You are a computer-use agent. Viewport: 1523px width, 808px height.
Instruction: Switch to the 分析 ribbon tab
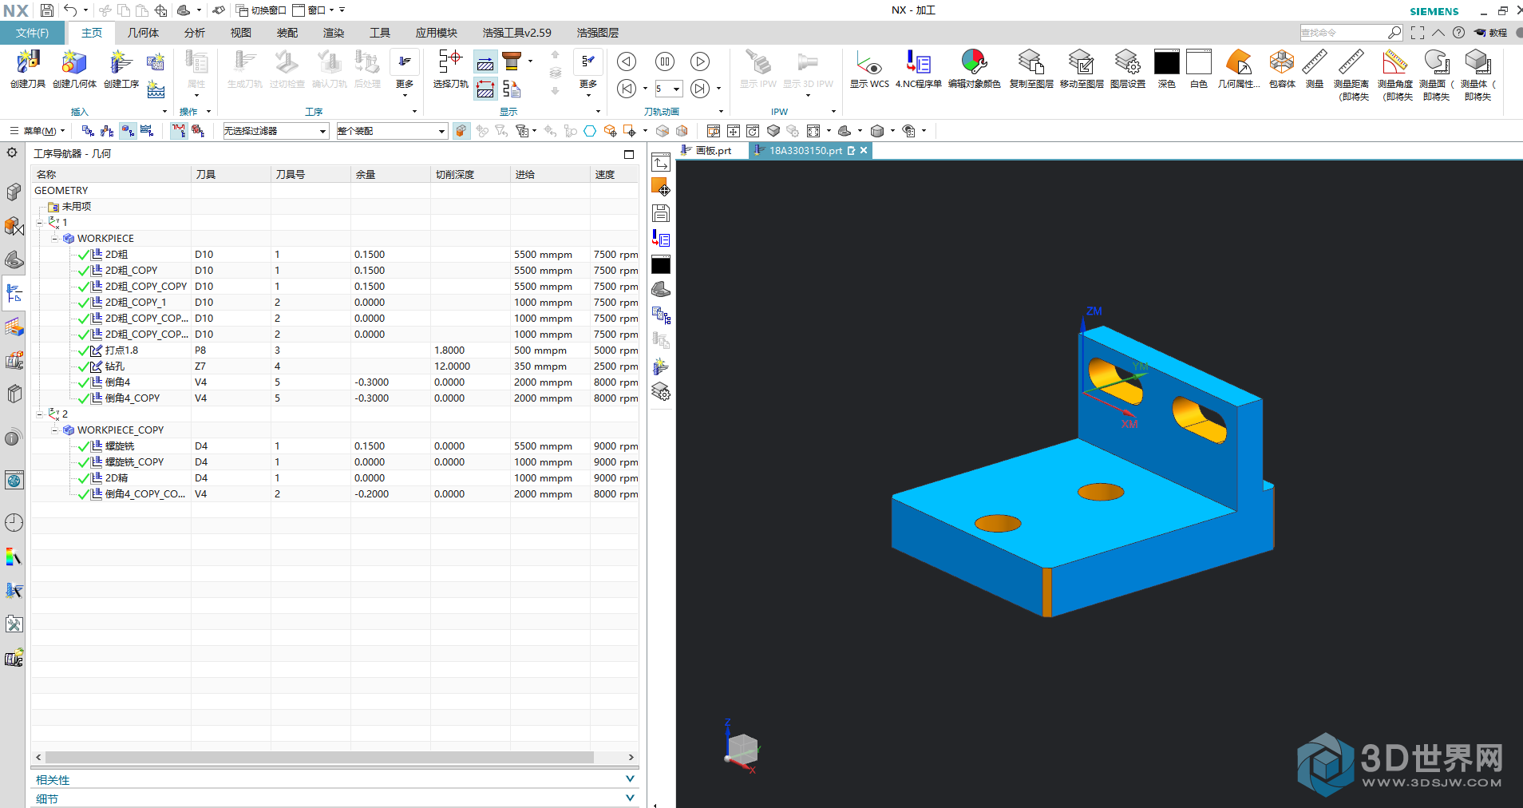click(x=194, y=33)
